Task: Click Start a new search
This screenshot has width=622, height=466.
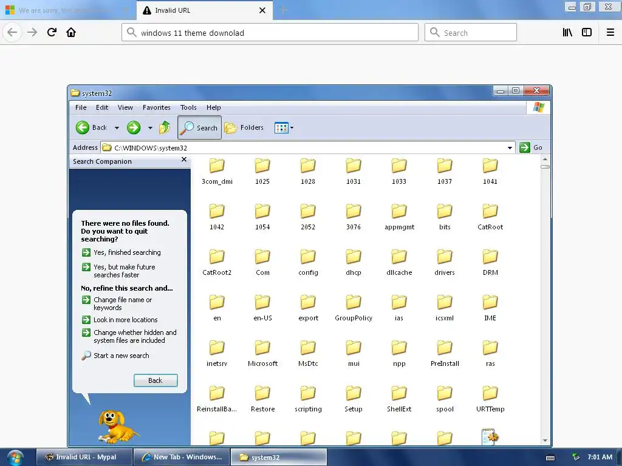Action: (x=115, y=356)
